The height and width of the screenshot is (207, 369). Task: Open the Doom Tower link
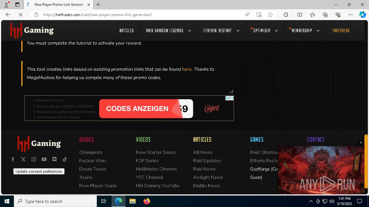(93, 169)
